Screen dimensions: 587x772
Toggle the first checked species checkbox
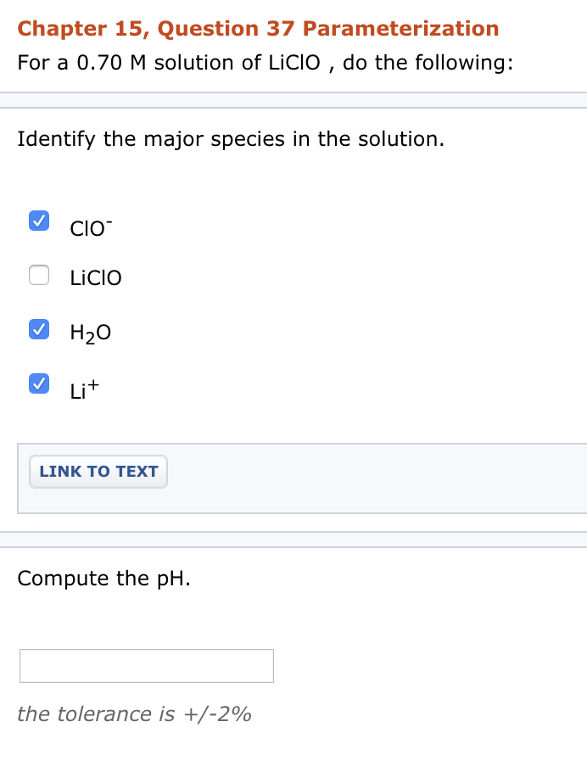[38, 220]
